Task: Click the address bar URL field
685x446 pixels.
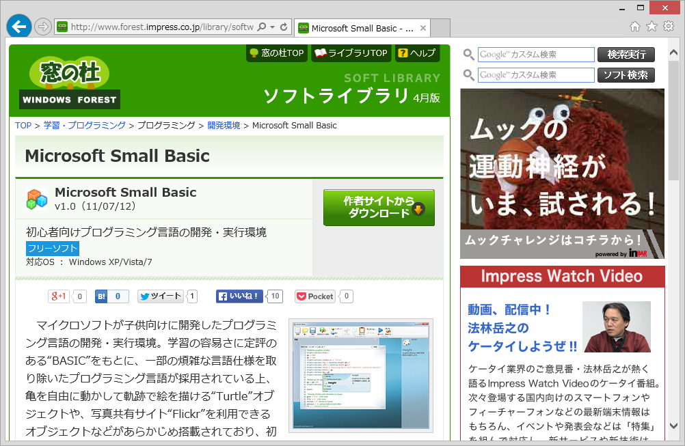Action: tap(161, 27)
